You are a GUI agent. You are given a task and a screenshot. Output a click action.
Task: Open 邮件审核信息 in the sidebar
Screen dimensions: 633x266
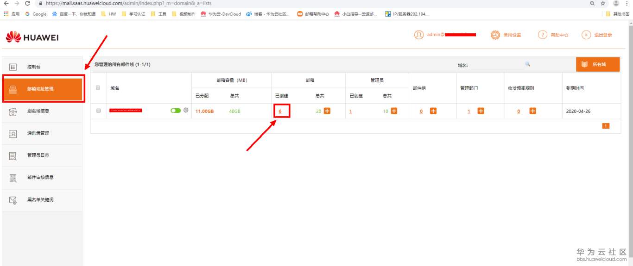[x=42, y=178]
